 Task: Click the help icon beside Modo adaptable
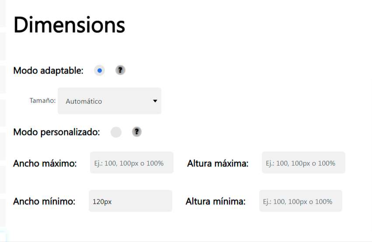pyautogui.click(x=120, y=70)
